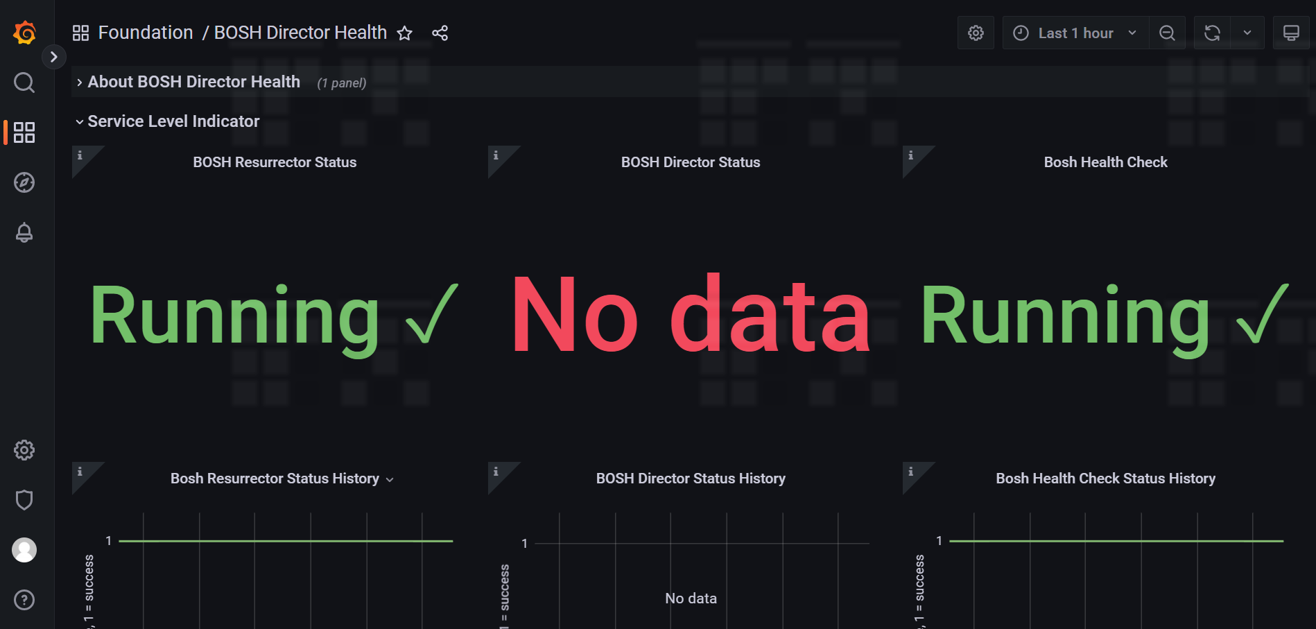Click the Foundation breadcrumb link
Screen dimensions: 1316x629
coord(146,32)
